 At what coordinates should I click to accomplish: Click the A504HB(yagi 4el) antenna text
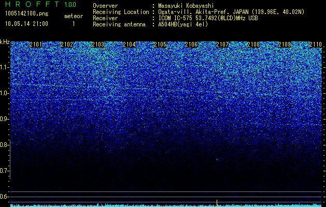click(183, 24)
